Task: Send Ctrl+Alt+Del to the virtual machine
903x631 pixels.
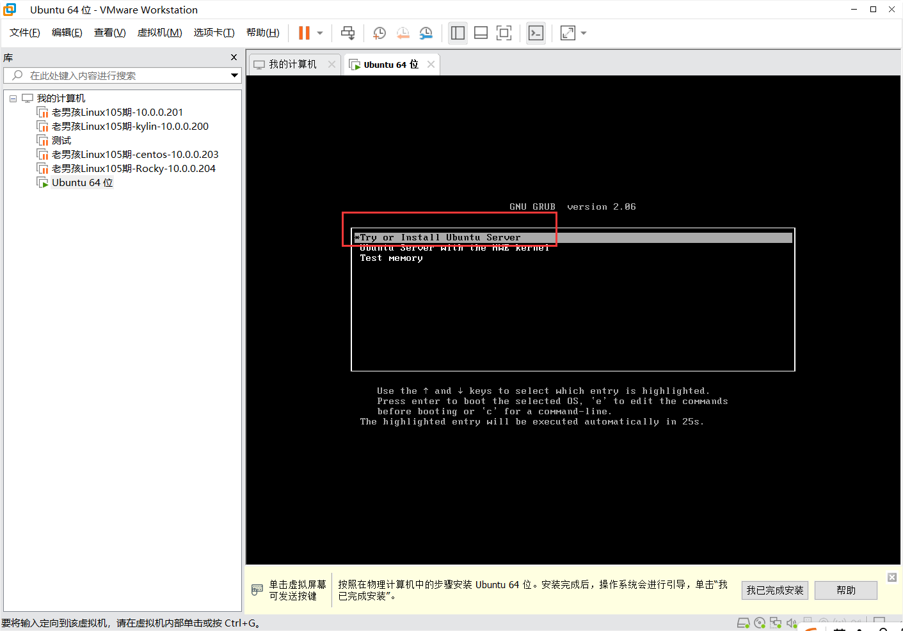Action: tap(348, 33)
